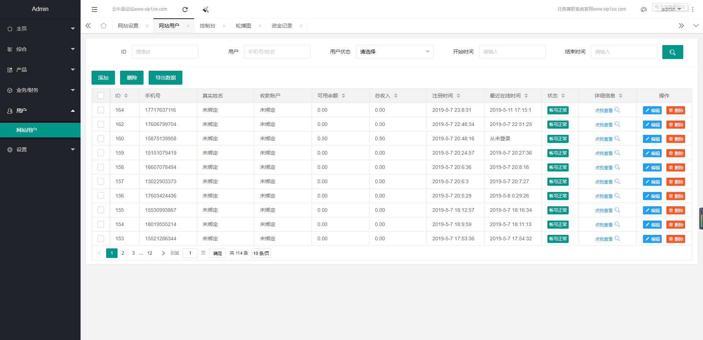Image resolution: width=703 pixels, height=340 pixels.
Task: Click the 删除 batch delete button
Action: 132,78
